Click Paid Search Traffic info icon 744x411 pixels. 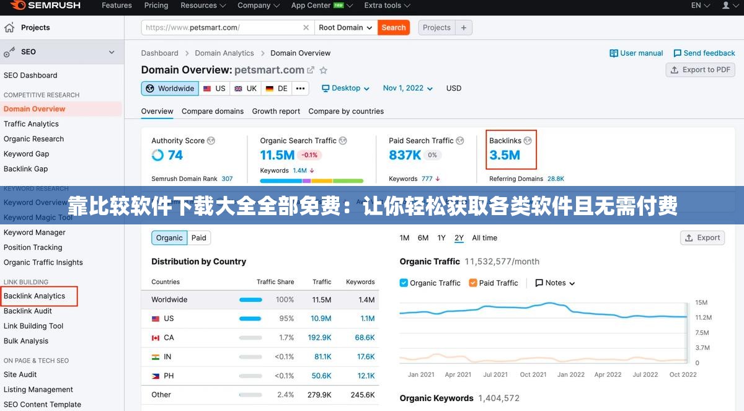click(460, 141)
